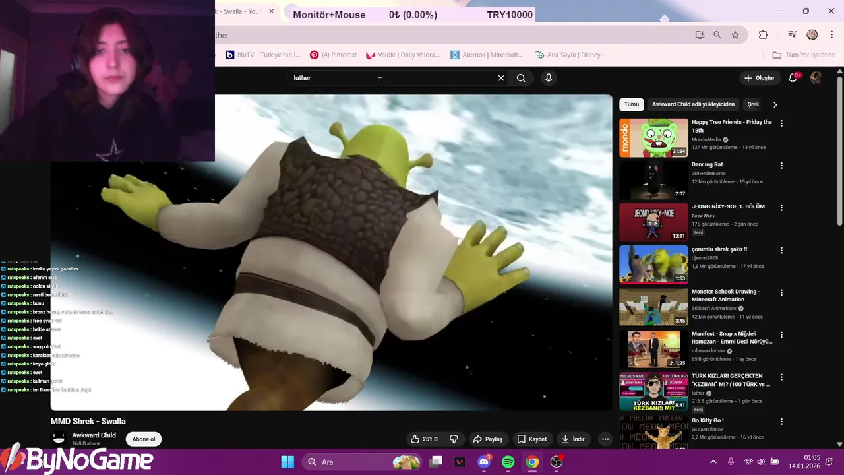Click the Kaydet save button
Screen dimensions: 844x475
(x=532, y=439)
